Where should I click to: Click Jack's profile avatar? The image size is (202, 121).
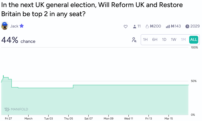[x=5, y=26]
